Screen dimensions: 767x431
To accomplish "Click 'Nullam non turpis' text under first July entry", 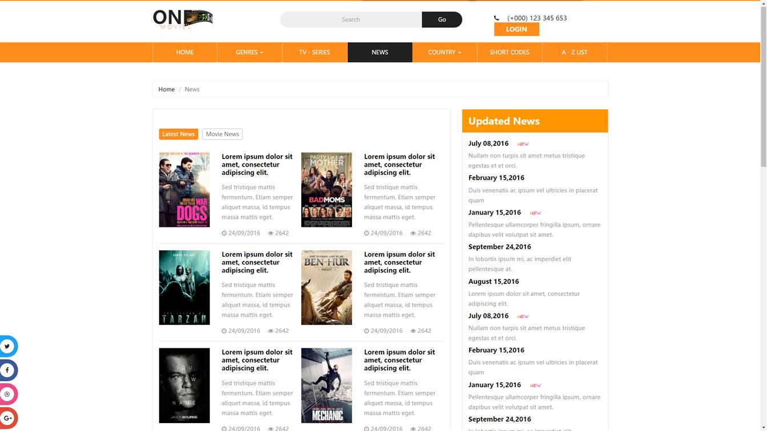I will 527,161.
